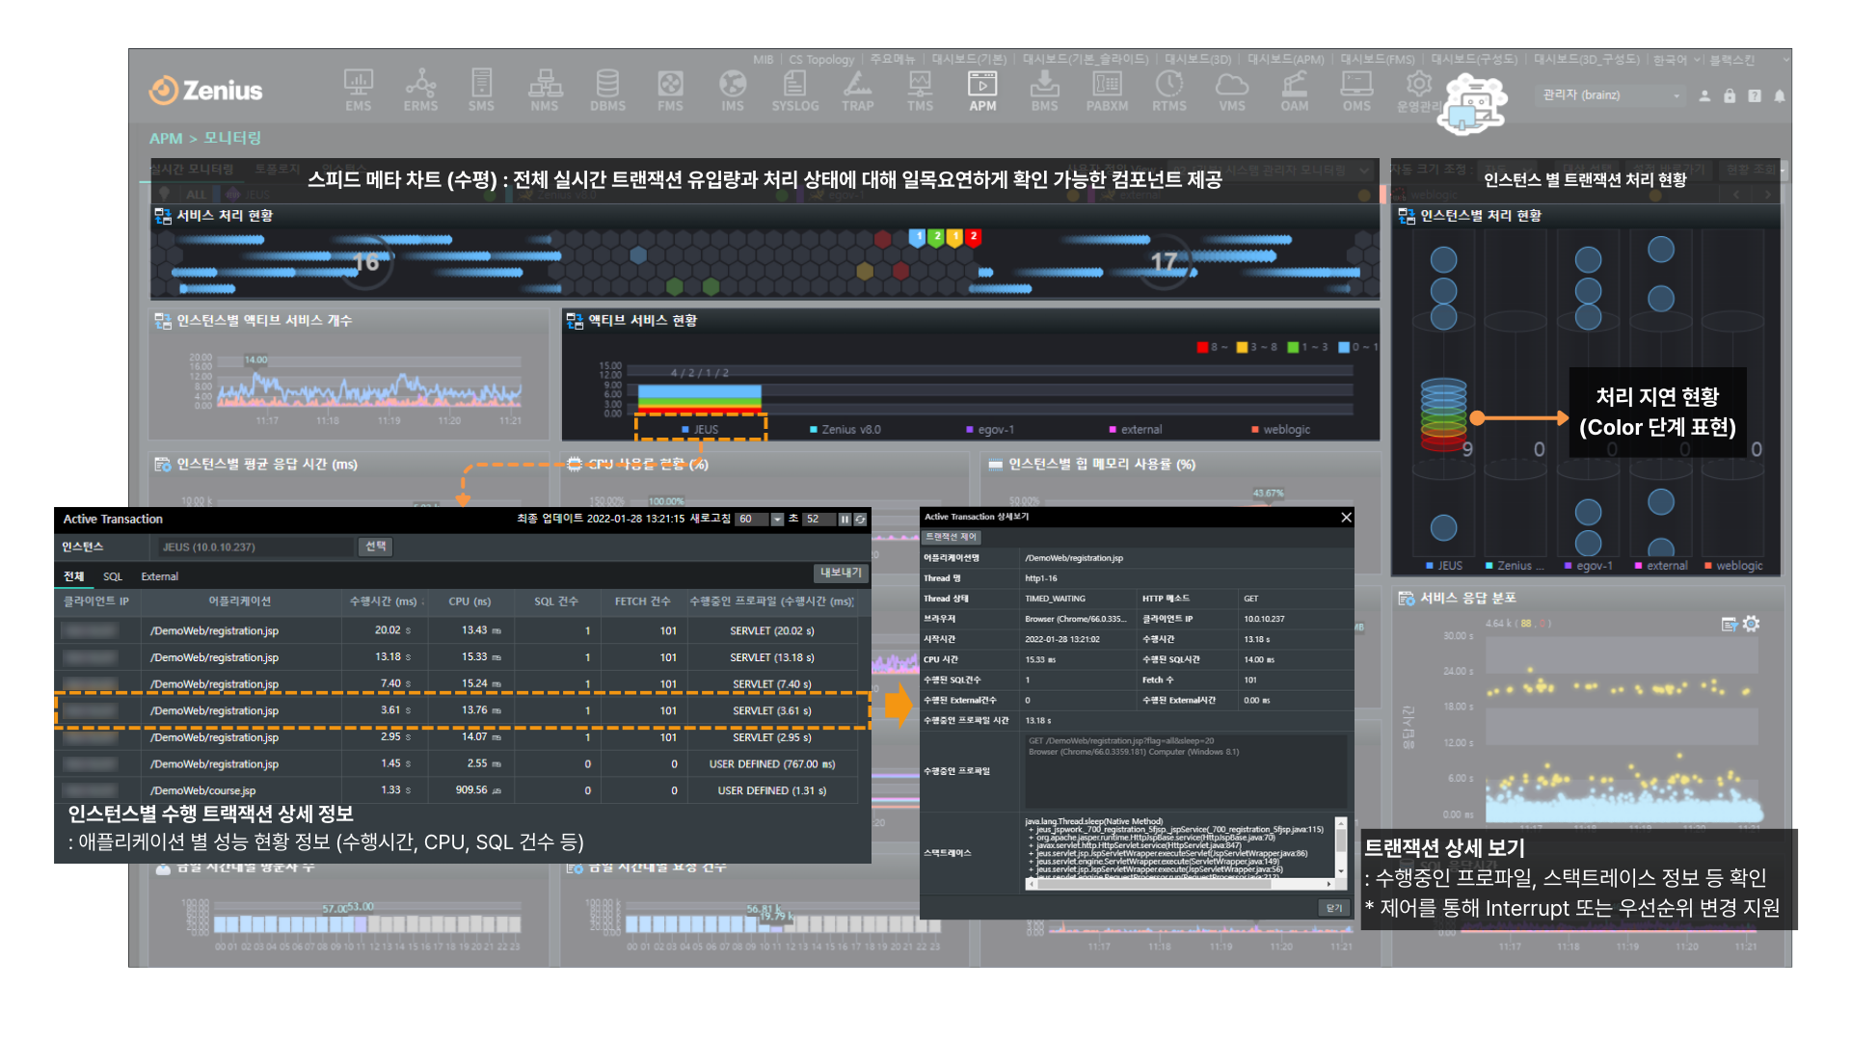1851x1041 pixels.
Task: Toggle egov-1 legend in 인스턴스별 처리 현황 panel
Action: coord(1588,566)
